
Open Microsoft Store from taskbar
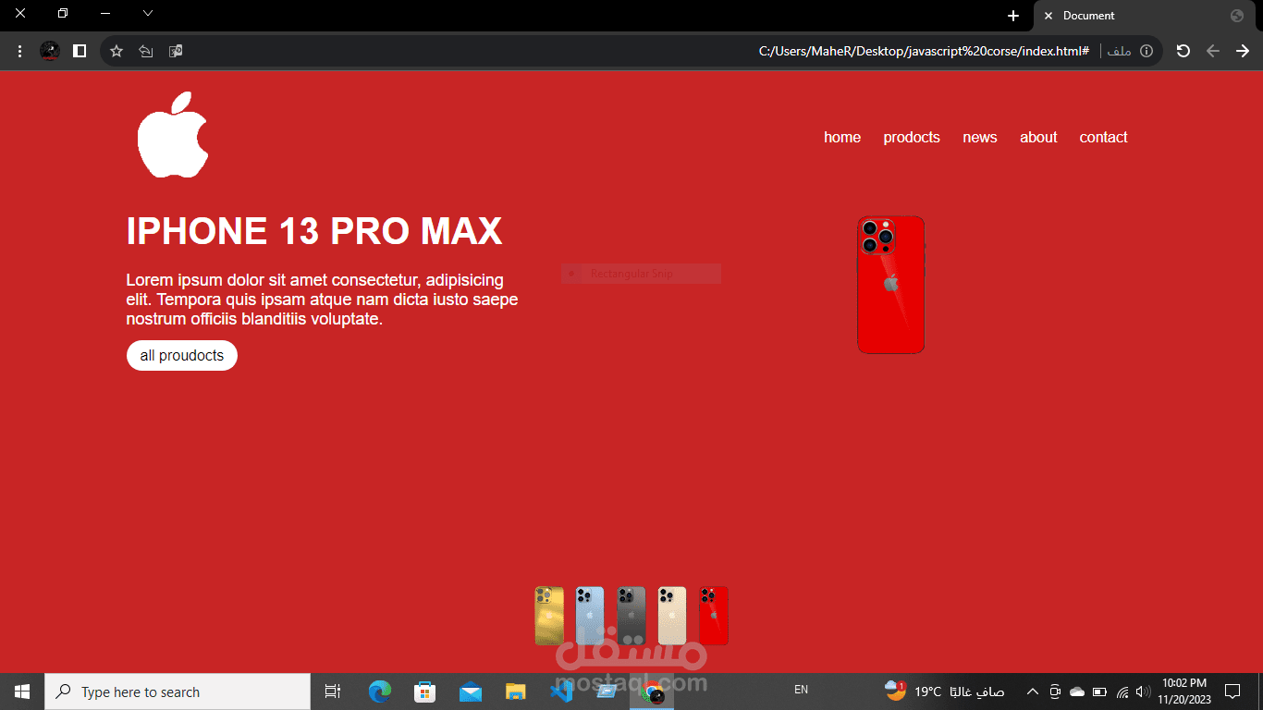tap(424, 692)
